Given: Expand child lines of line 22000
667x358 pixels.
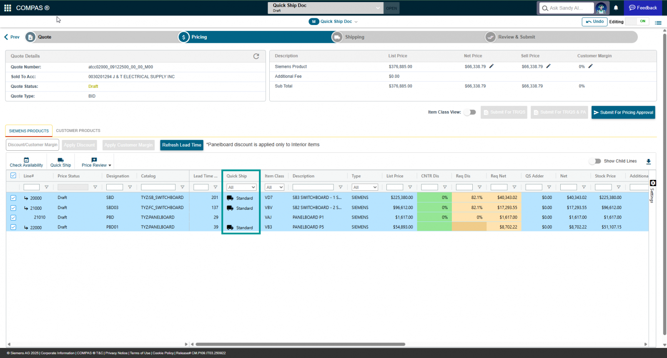Looking at the screenshot, I should [26, 228].
